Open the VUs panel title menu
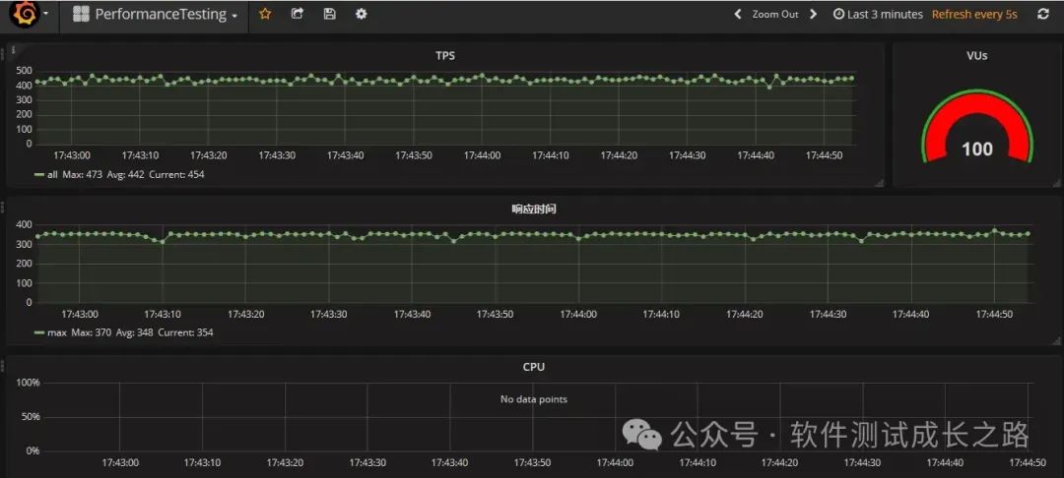The height and width of the screenshot is (478, 1064). [976, 56]
